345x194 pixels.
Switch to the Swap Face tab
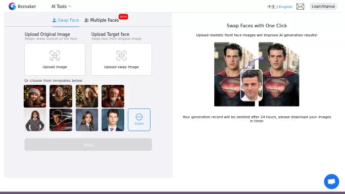pos(66,20)
